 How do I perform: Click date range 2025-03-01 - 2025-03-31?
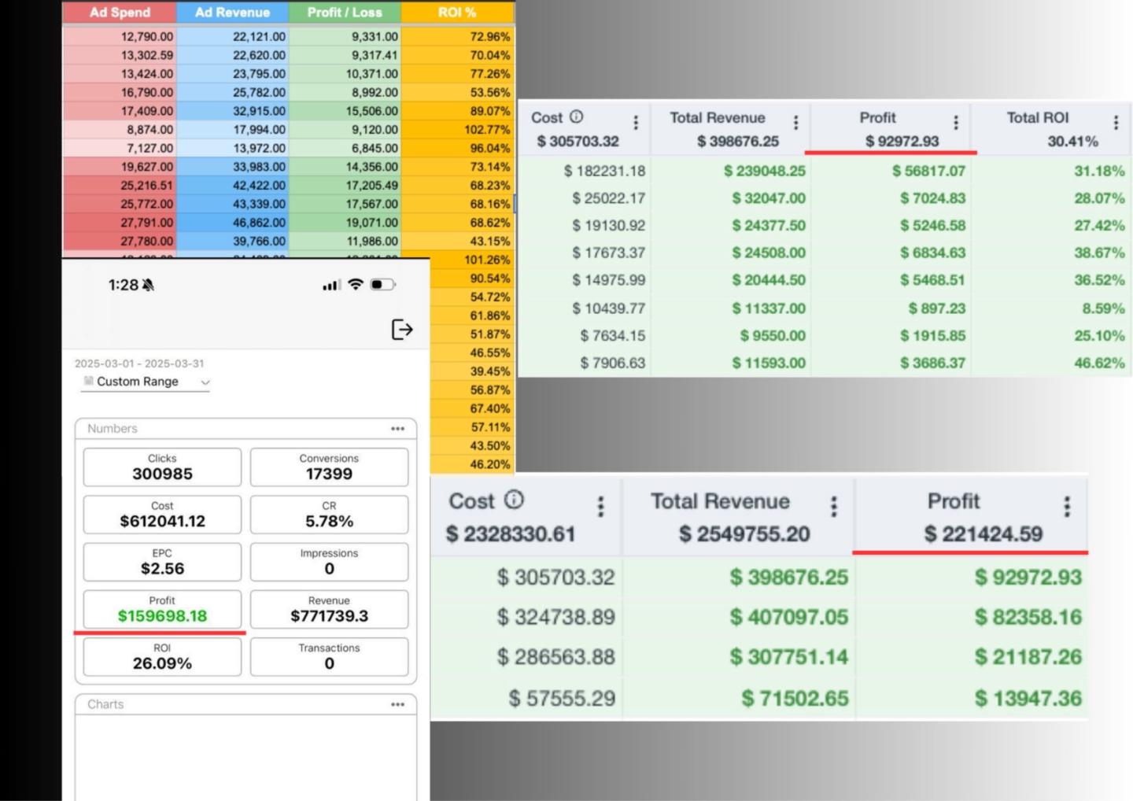coord(139,364)
